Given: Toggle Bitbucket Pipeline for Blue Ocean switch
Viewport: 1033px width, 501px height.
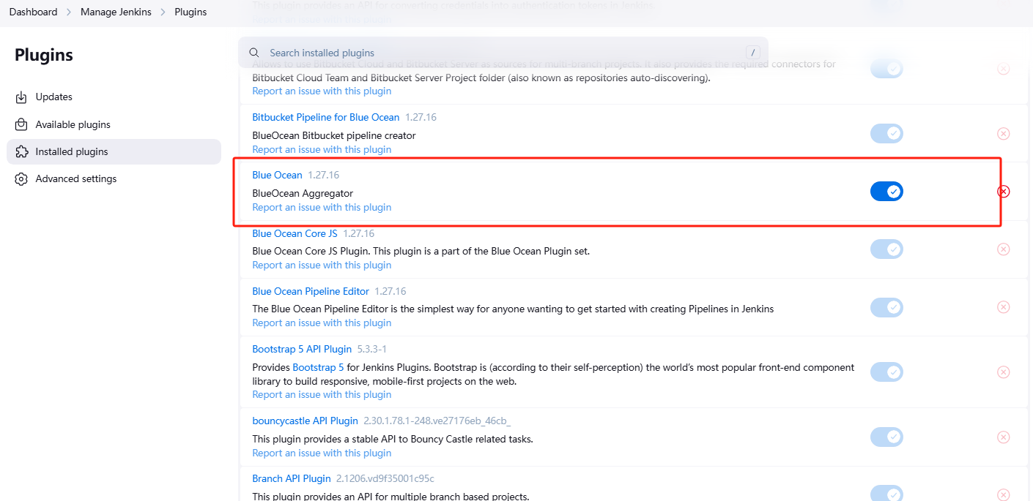Looking at the screenshot, I should (886, 134).
